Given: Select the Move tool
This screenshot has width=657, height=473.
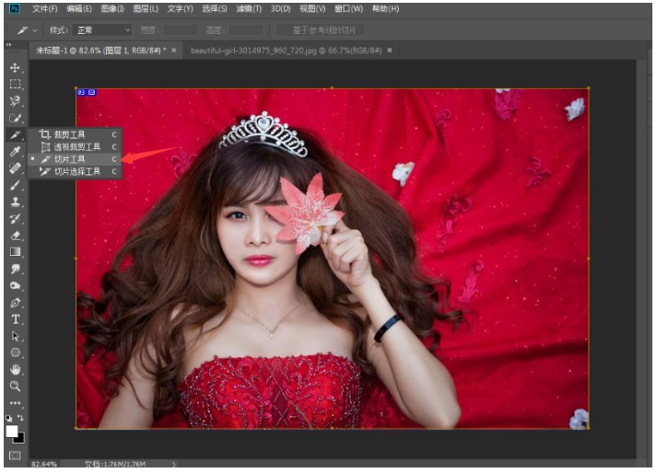Looking at the screenshot, I should [16, 68].
